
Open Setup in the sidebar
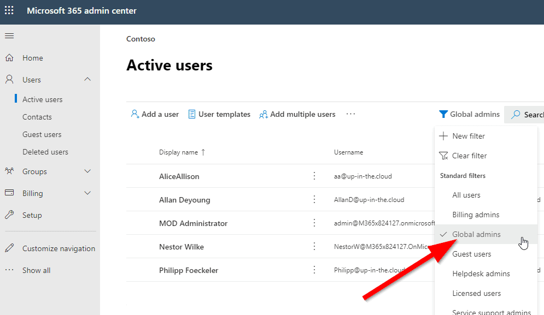point(32,215)
